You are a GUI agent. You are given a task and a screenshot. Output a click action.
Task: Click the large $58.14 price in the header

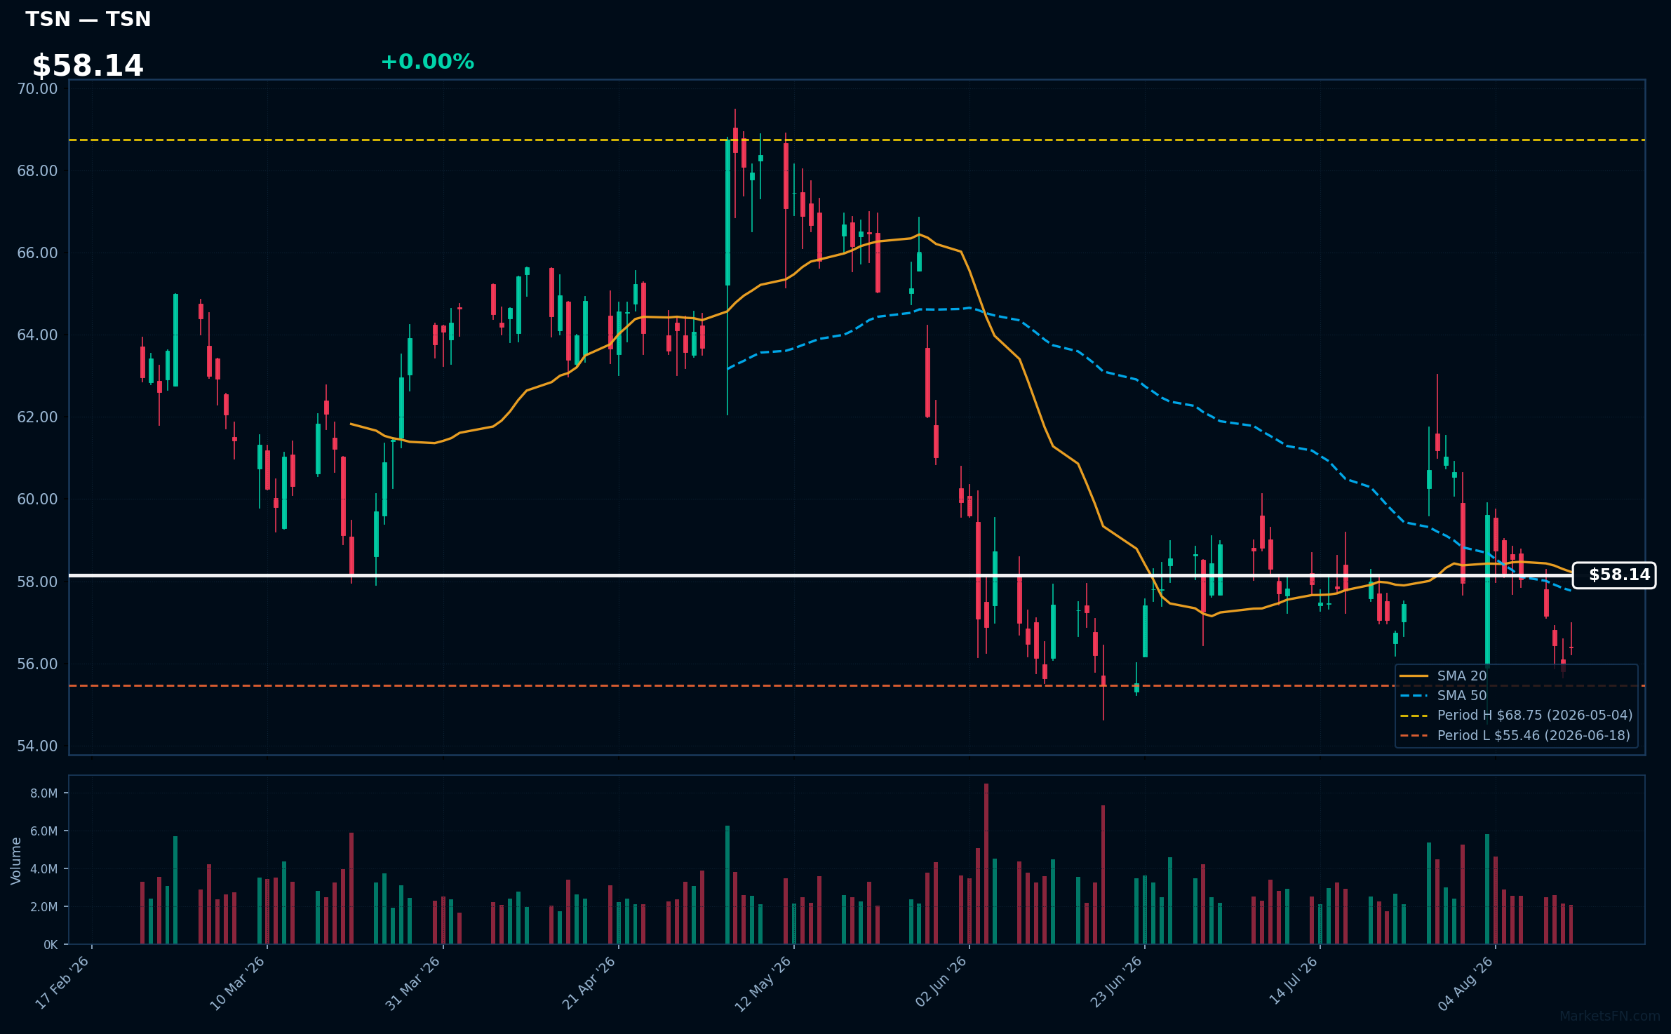pyautogui.click(x=88, y=66)
